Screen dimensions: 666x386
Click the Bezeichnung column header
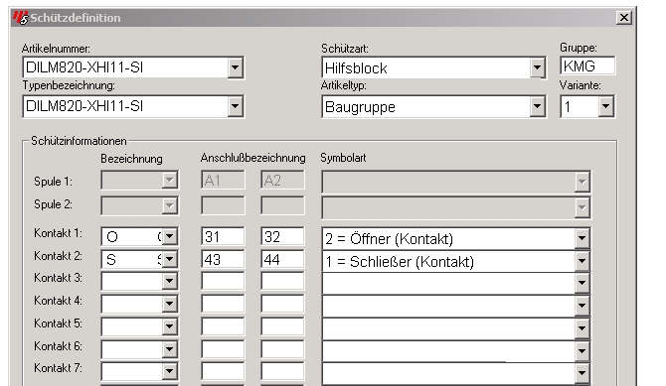coord(131,159)
